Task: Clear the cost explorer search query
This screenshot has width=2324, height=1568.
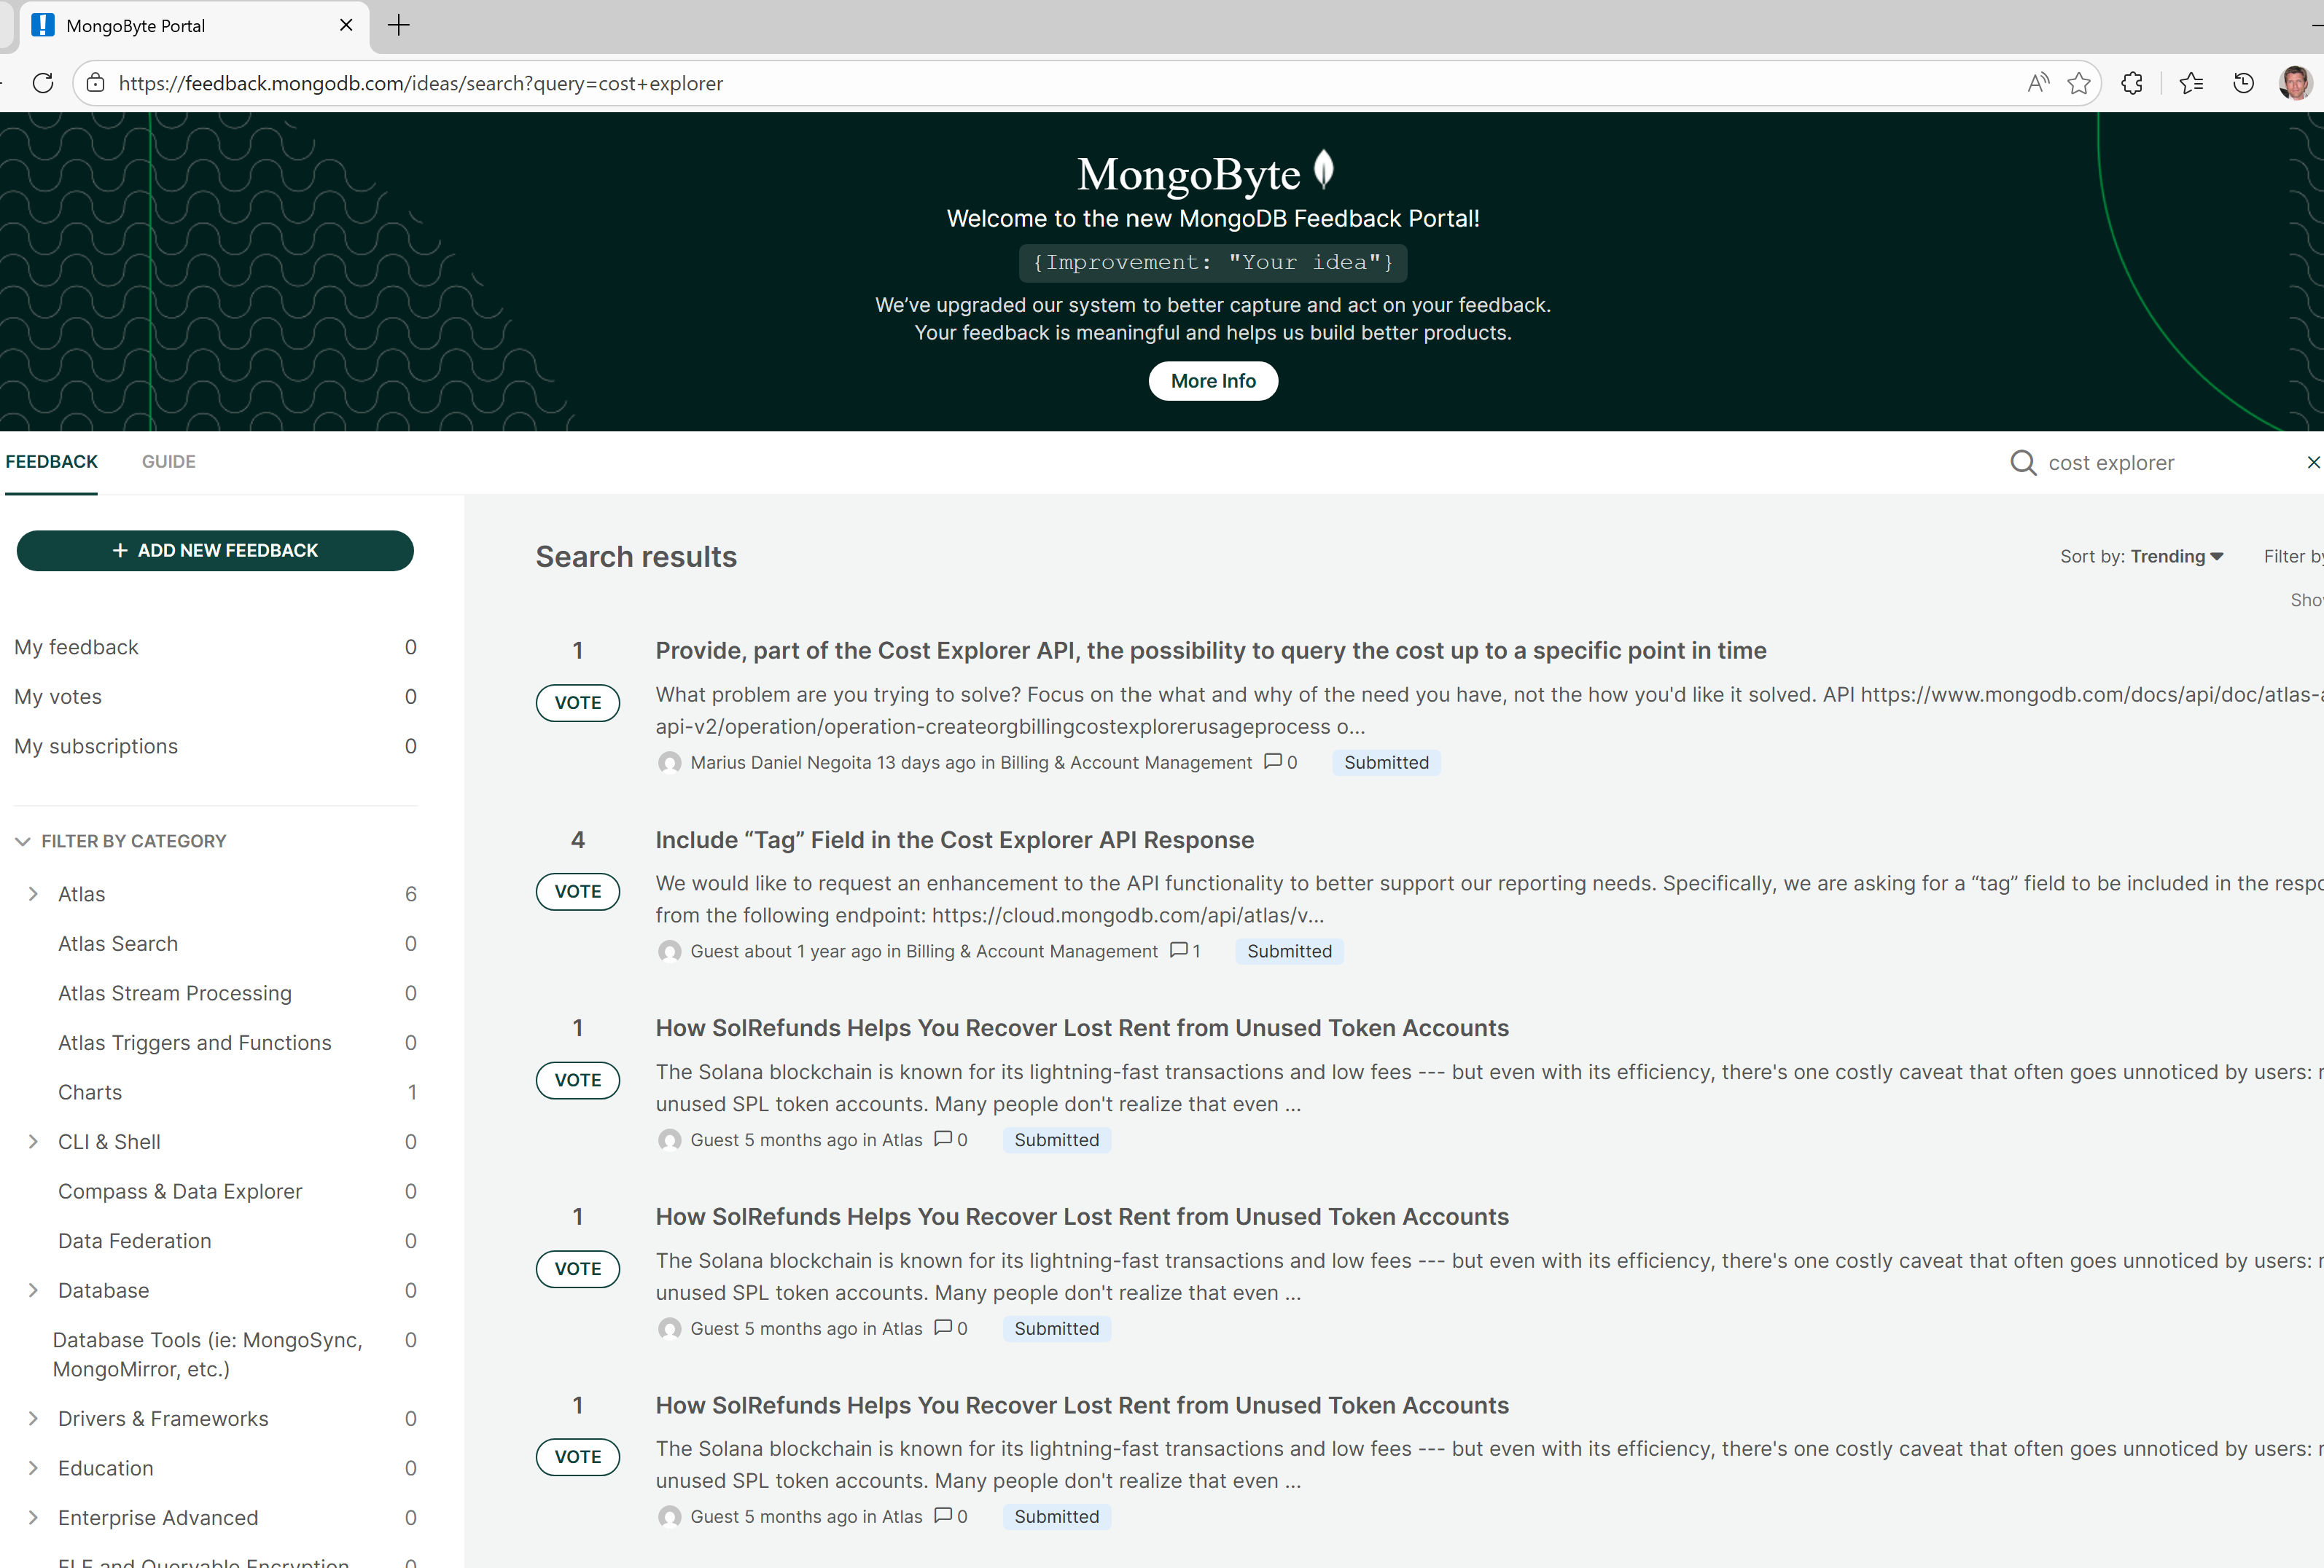Action: [2312, 463]
